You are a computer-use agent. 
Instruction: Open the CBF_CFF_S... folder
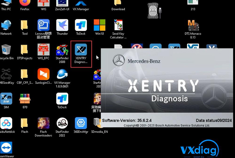point(25,76)
